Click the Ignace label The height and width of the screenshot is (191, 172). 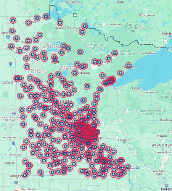click(121, 2)
